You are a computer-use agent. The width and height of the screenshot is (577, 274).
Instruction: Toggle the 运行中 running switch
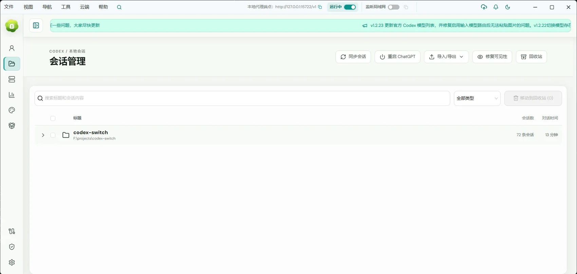coord(350,7)
